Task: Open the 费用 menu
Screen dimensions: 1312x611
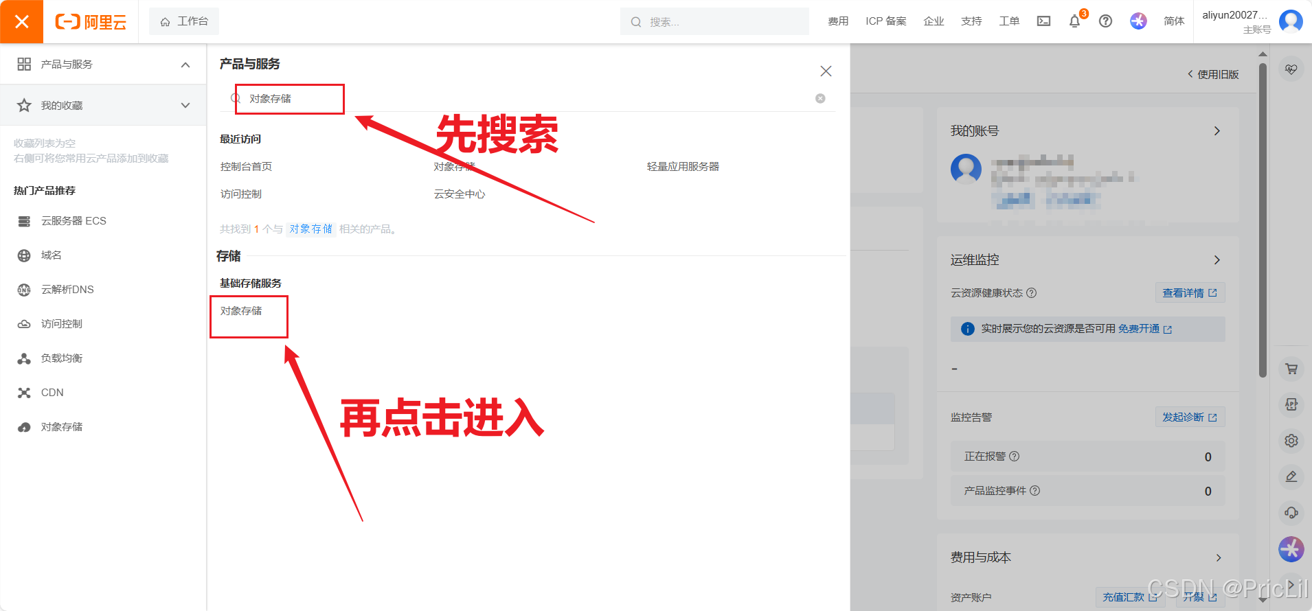Action: pos(838,21)
